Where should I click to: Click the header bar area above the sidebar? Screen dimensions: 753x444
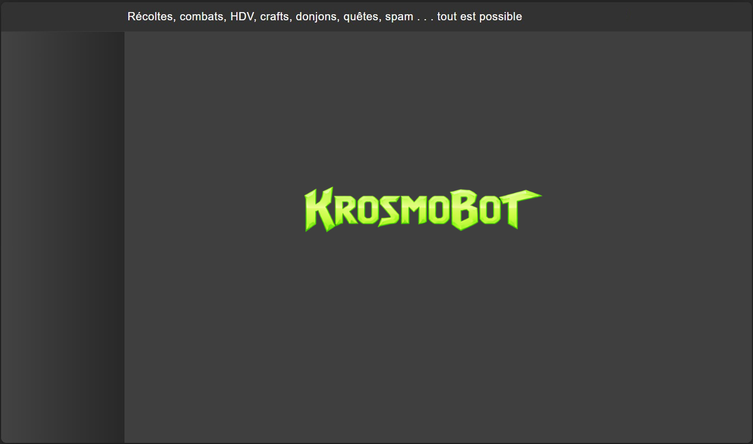(62, 16)
